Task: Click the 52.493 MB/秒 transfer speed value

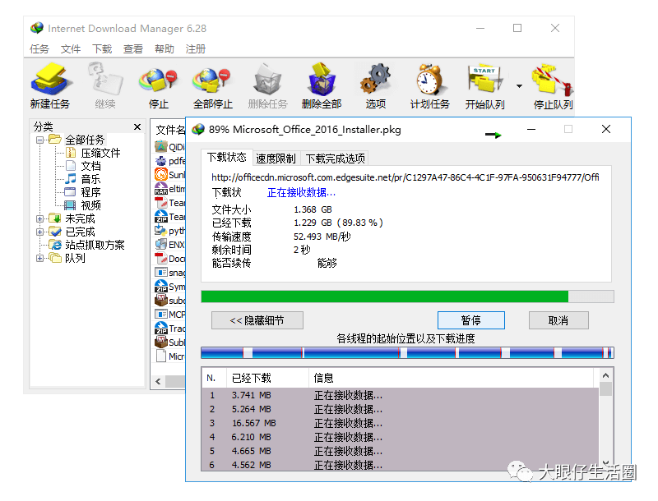Action: coord(322,237)
